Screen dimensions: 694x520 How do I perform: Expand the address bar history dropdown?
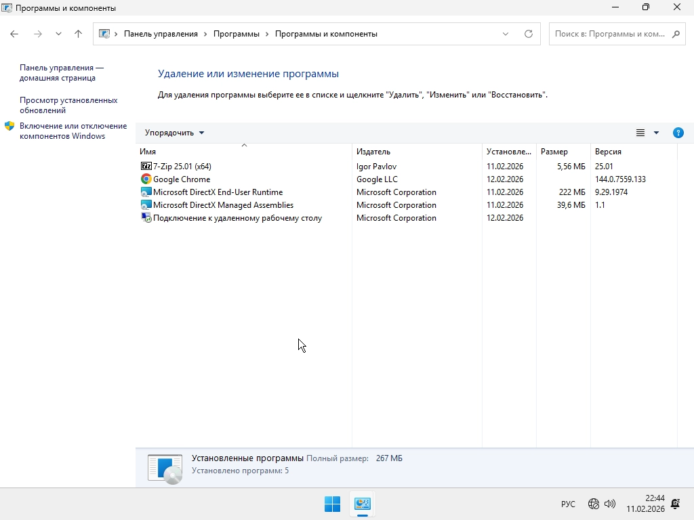(x=506, y=34)
